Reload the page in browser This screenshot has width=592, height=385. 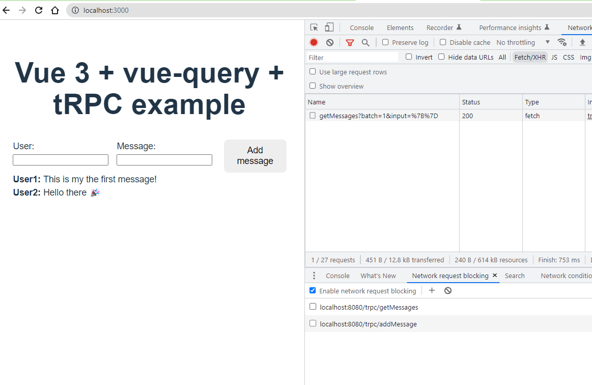(x=39, y=10)
